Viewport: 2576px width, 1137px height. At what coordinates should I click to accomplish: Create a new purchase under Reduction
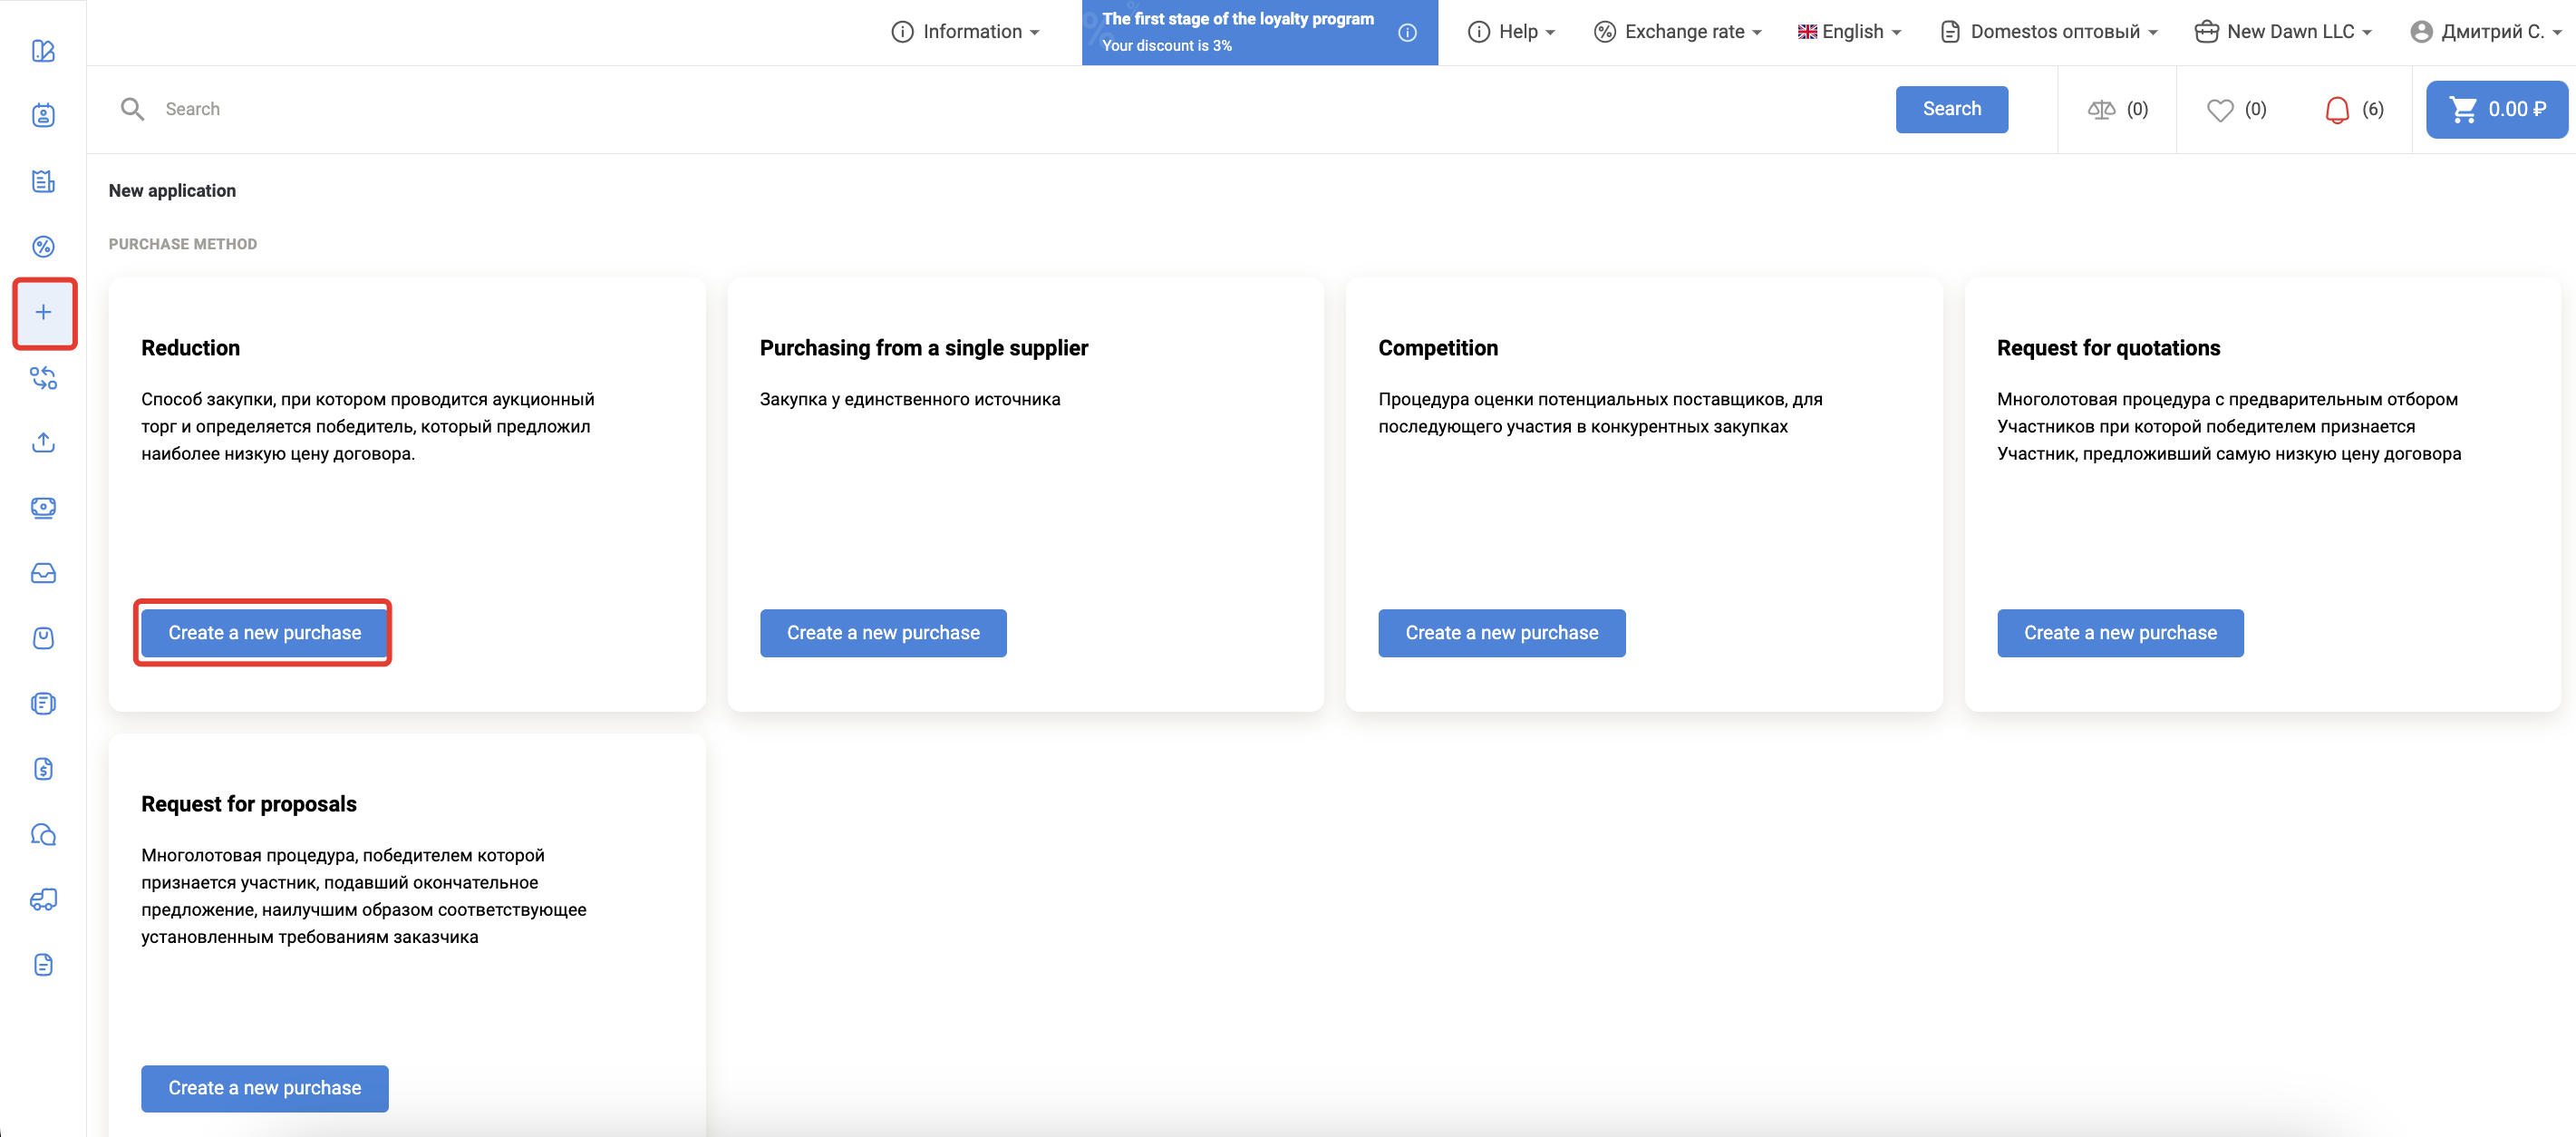[x=264, y=633]
